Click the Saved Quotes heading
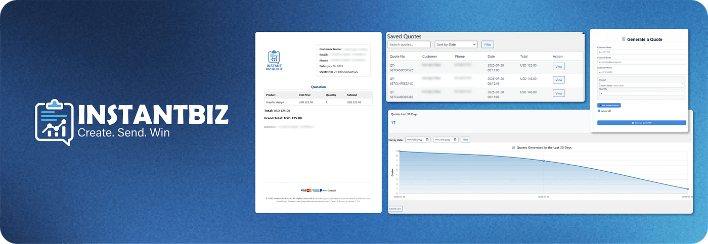Viewport: 708px width, 244px height. (404, 36)
